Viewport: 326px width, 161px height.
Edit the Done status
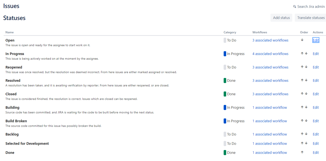tap(316, 152)
